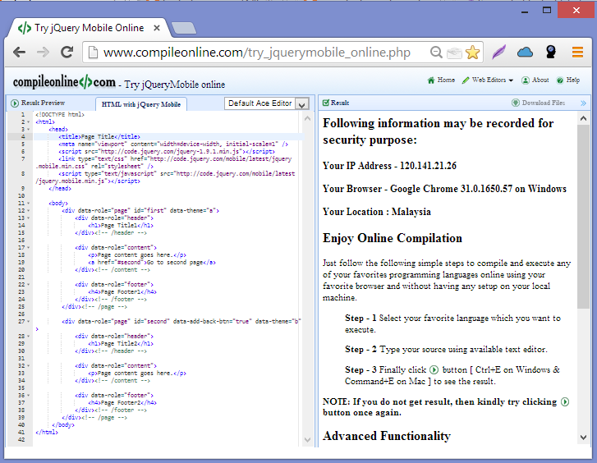Collapse the fold arrow at line 12
The height and width of the screenshot is (463, 597).
29,210
